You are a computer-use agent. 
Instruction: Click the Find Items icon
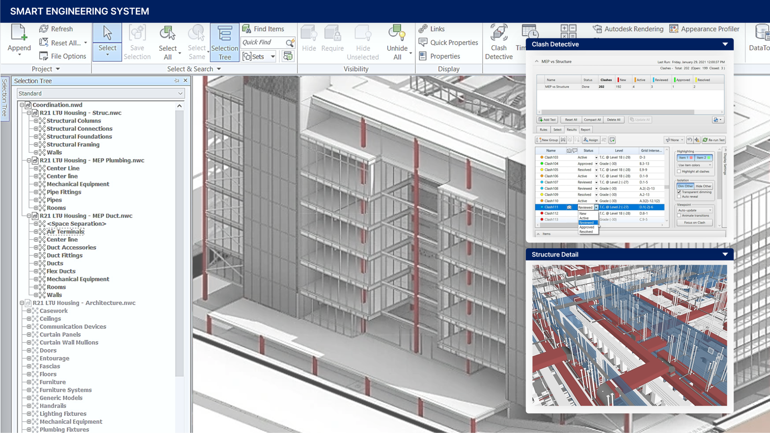pyautogui.click(x=246, y=28)
